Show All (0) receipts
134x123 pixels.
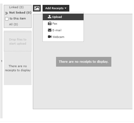14,24
